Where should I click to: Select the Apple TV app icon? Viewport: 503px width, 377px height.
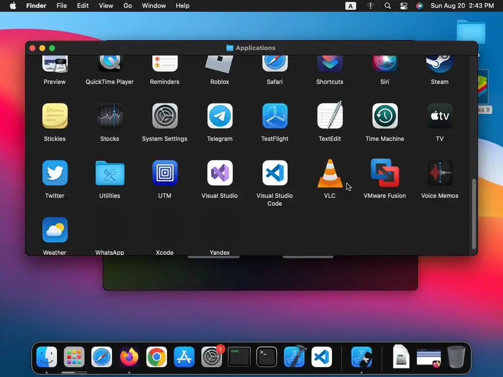(440, 116)
